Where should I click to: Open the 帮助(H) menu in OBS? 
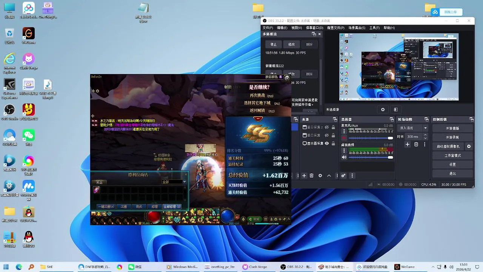pos(389,28)
